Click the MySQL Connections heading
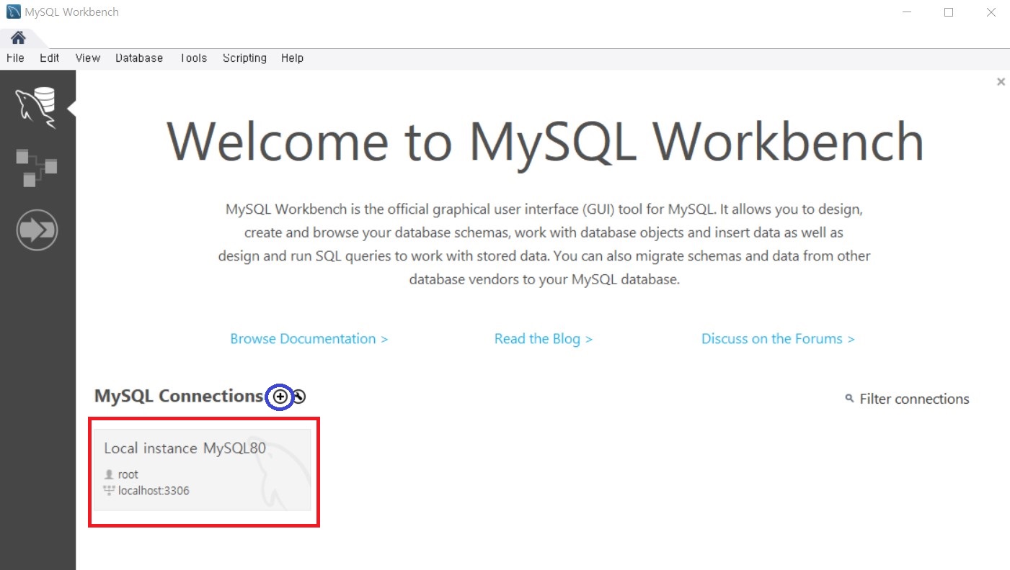 point(179,397)
